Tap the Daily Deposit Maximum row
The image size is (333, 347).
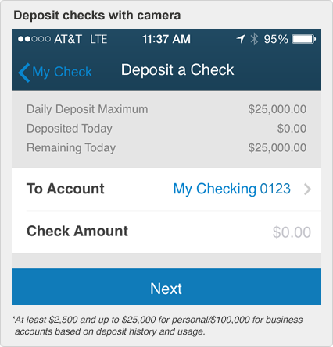(x=166, y=109)
